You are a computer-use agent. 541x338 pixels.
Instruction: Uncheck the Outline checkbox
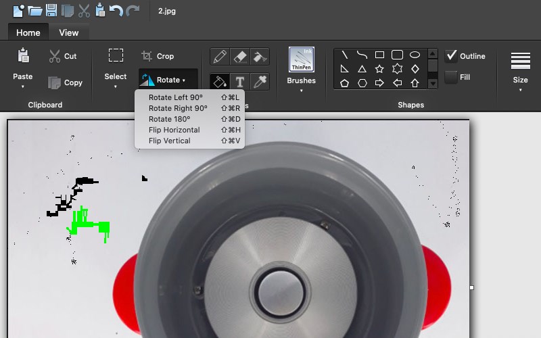(451, 56)
